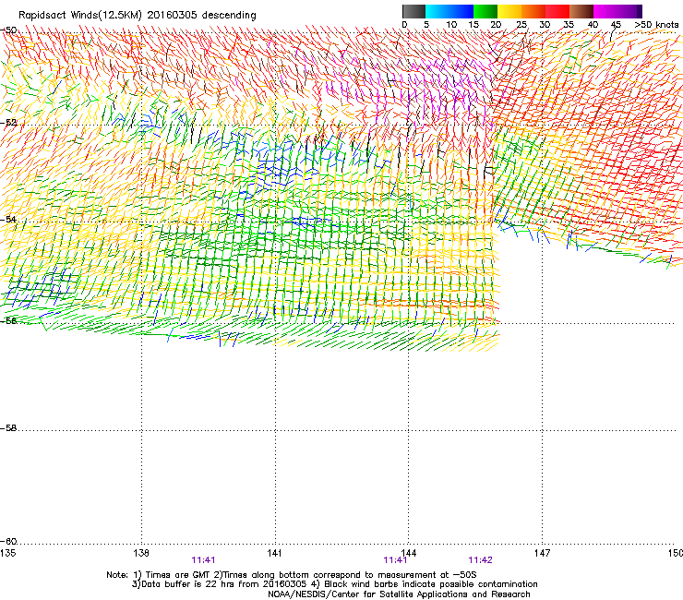
Task: Click the '11:42' purple time label
Action: (x=481, y=560)
